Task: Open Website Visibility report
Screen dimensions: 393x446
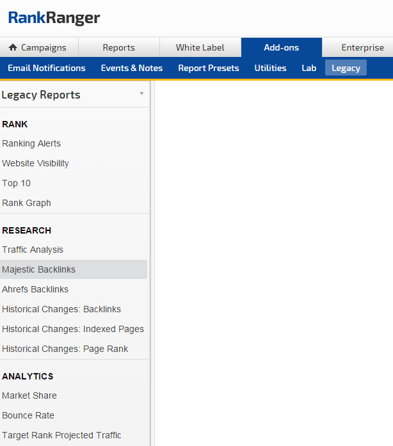Action: coord(35,163)
